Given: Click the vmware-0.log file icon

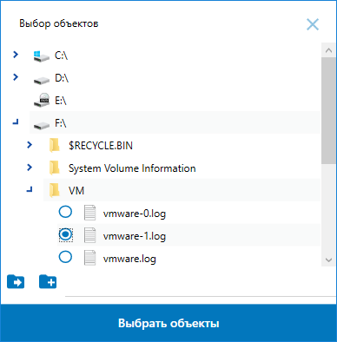Looking at the screenshot, I should click(x=89, y=214).
